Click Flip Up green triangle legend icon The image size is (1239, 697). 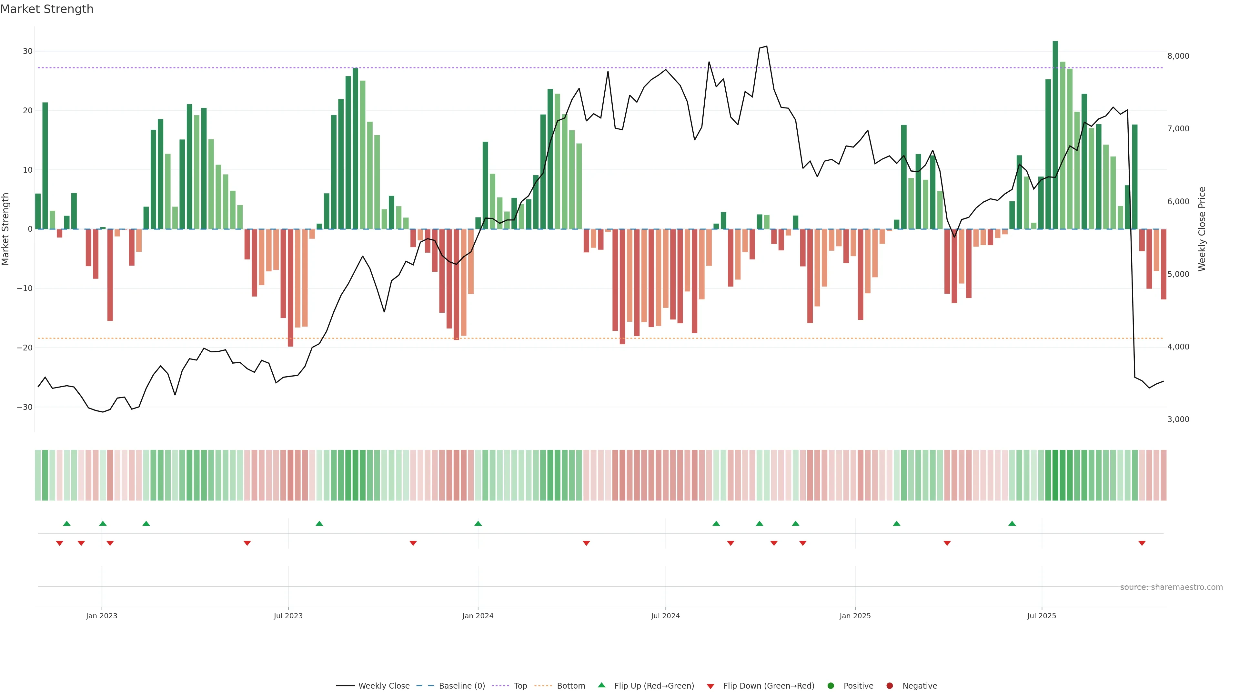(x=601, y=685)
